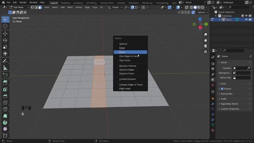Choose Edge Loops in Delete menu
The height and width of the screenshot is (143, 254).
coord(131,89)
